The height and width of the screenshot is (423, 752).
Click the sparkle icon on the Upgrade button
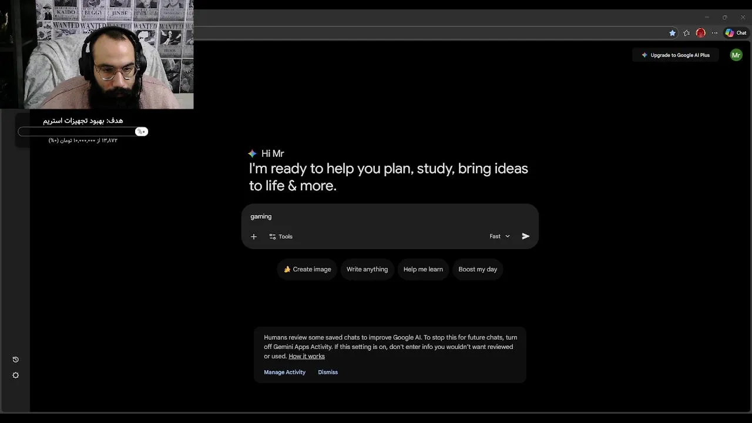pos(644,55)
